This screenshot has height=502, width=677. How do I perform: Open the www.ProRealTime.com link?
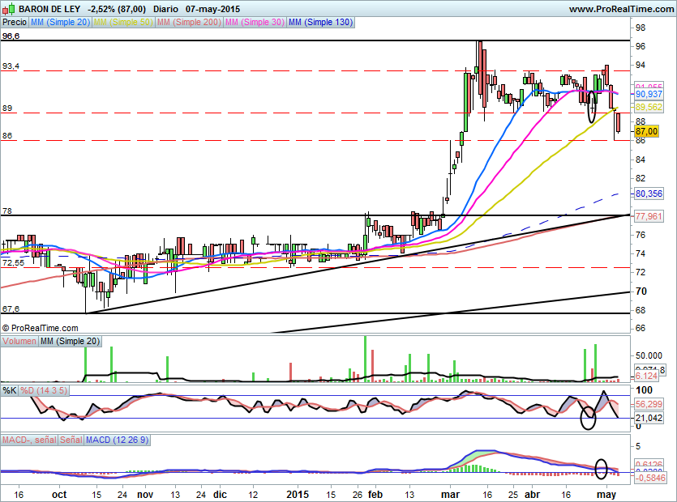coord(621,9)
